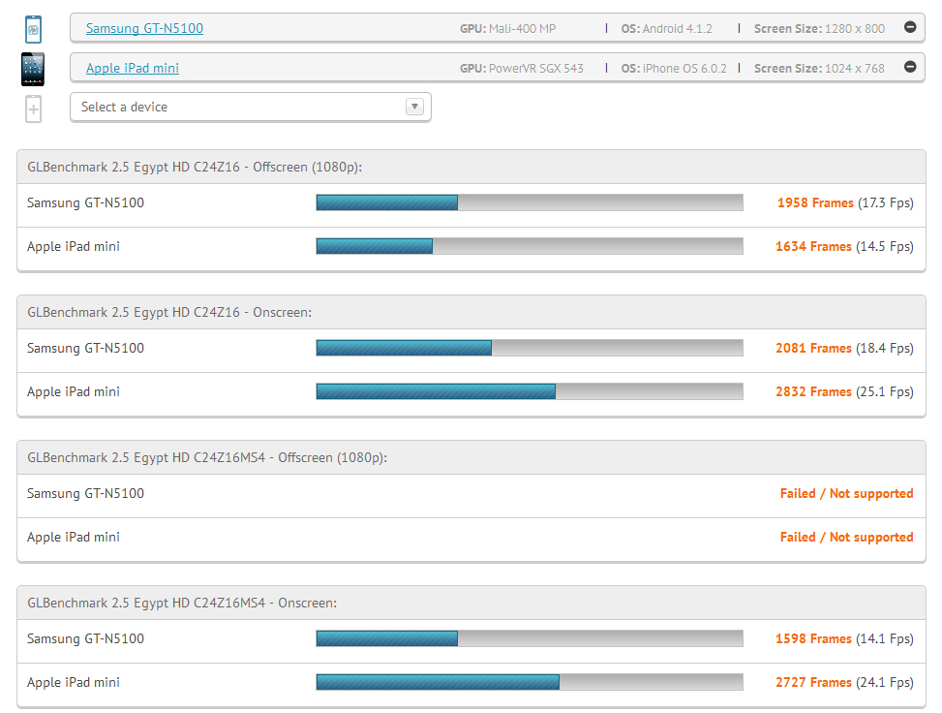Click Samsung's 'Failed / Not supported' result
This screenshot has height=713, width=942.
click(846, 494)
